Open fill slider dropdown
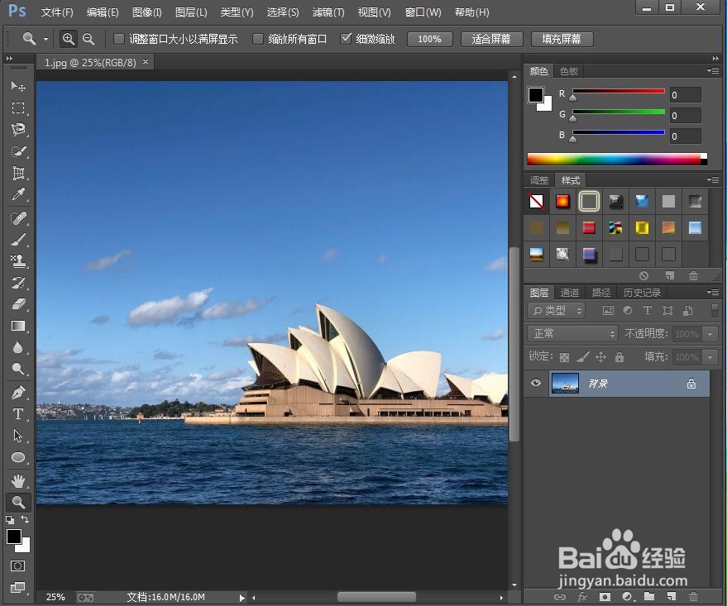Screen dimensions: 727x606 tap(710, 357)
